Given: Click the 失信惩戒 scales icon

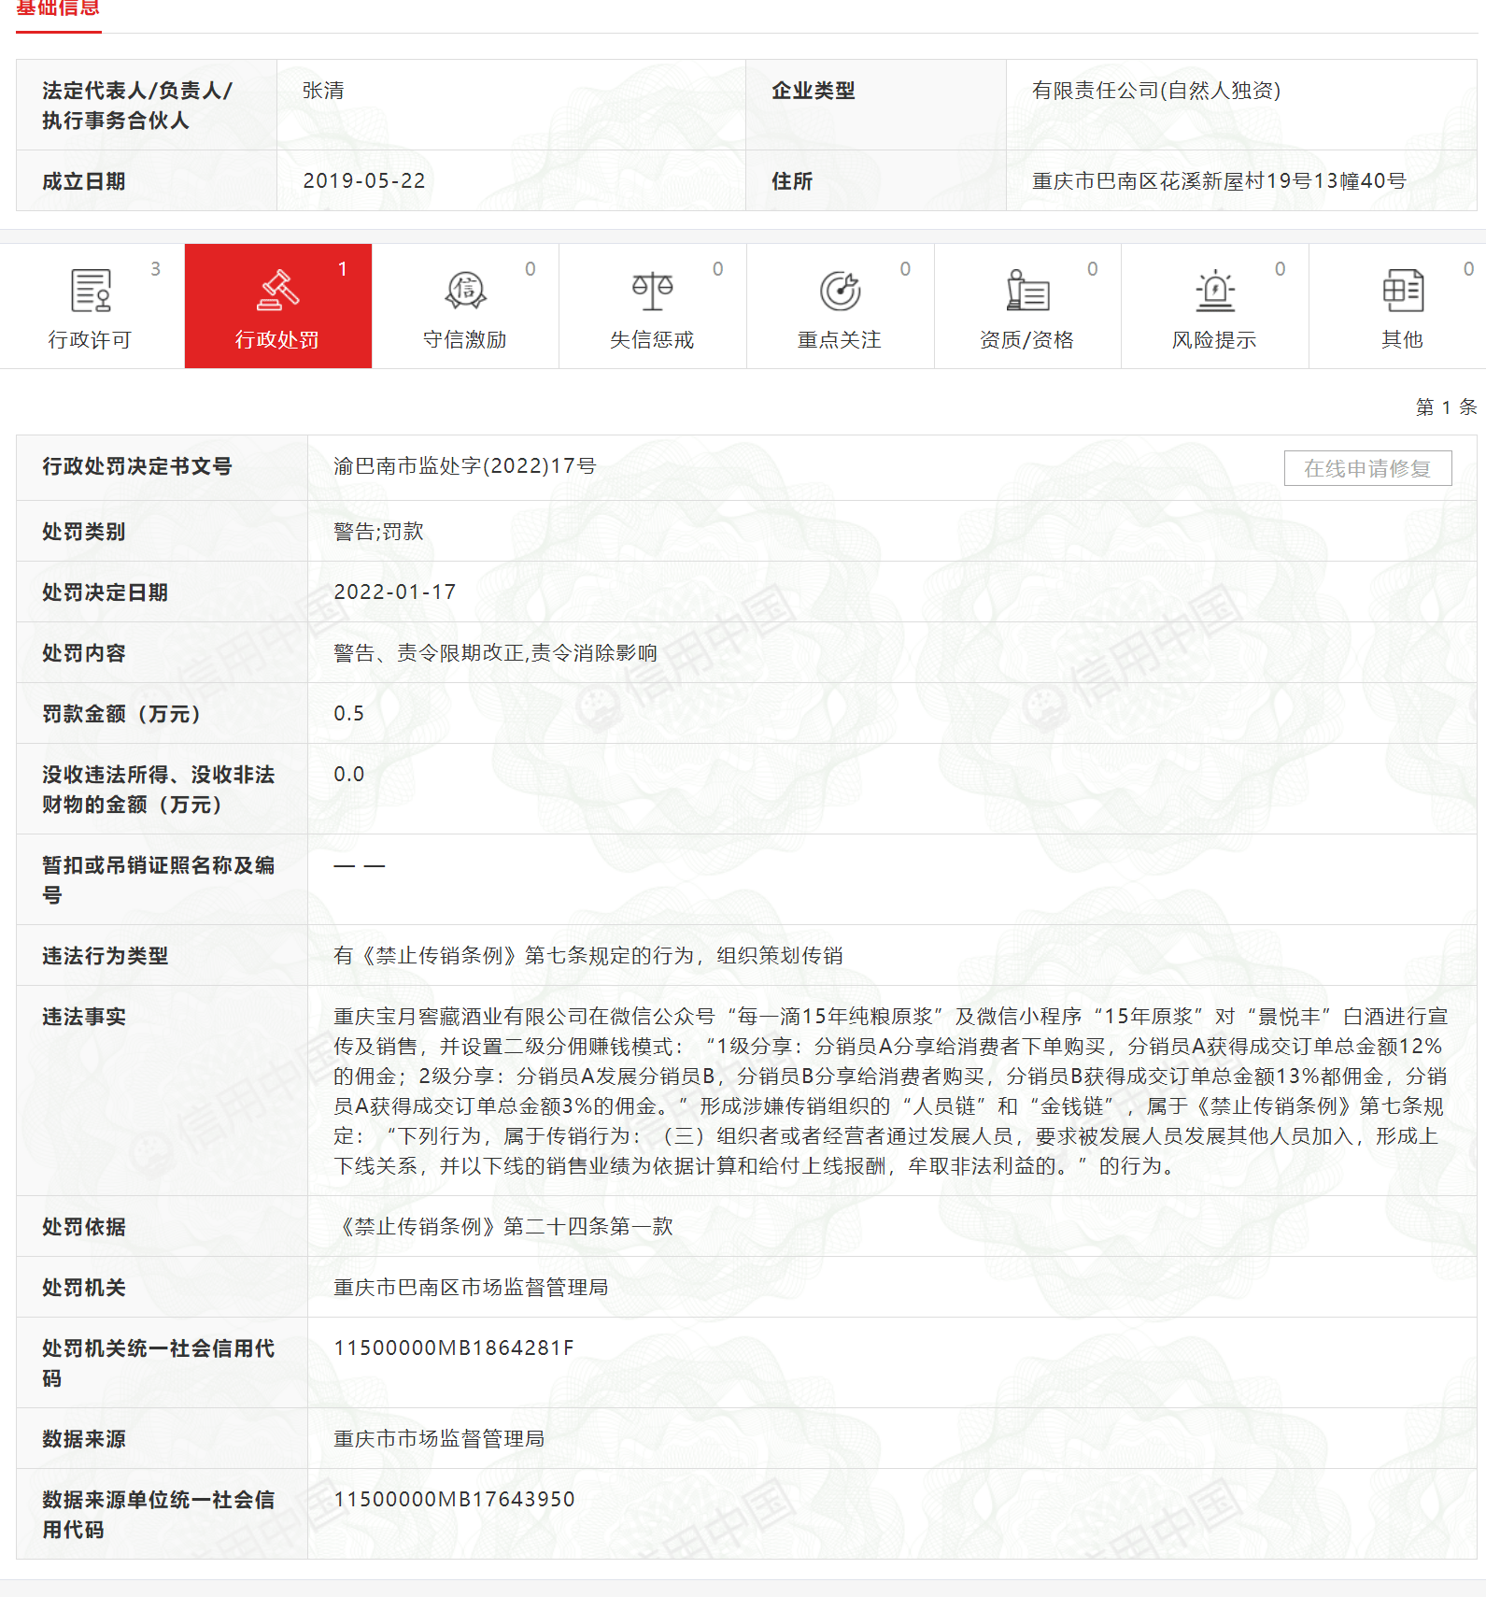Looking at the screenshot, I should tap(652, 291).
